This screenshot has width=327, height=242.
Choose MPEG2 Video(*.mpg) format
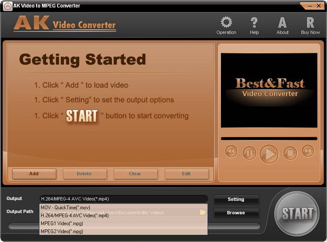(123, 231)
